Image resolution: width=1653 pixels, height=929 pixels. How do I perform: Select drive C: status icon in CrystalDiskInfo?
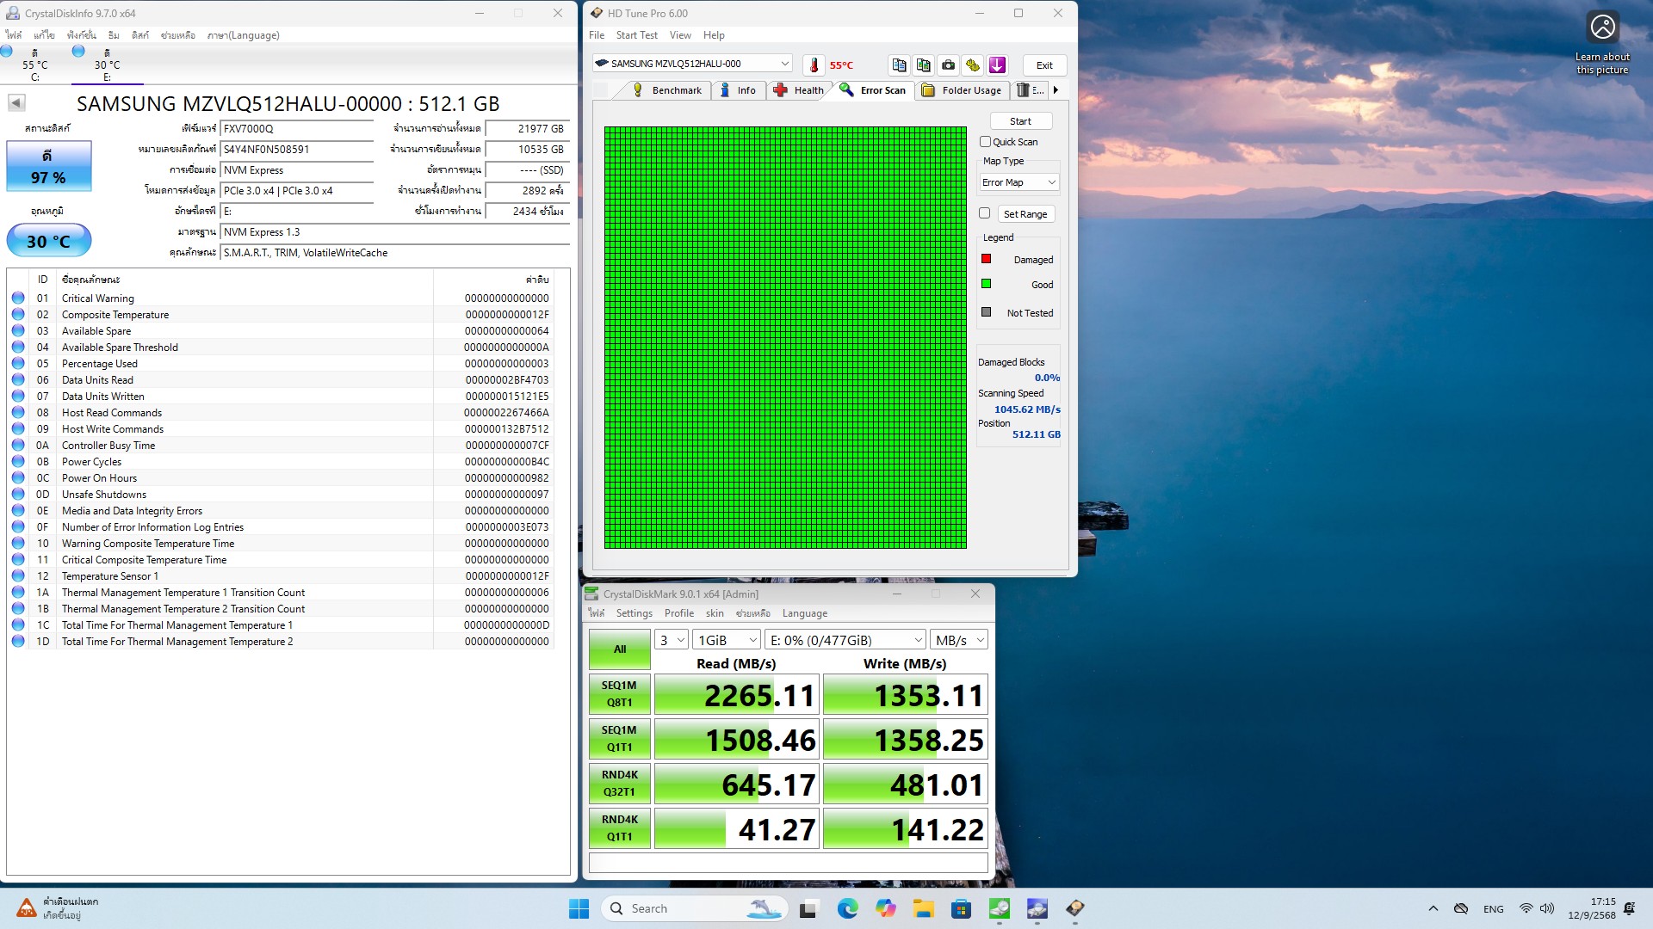point(7,52)
